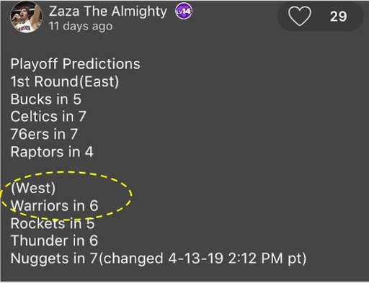The height and width of the screenshot is (283, 369).
Task: Select the Playoff Predictions heading text
Action: point(75,64)
